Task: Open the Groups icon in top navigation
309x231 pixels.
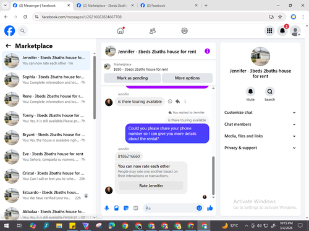Action: (184, 31)
